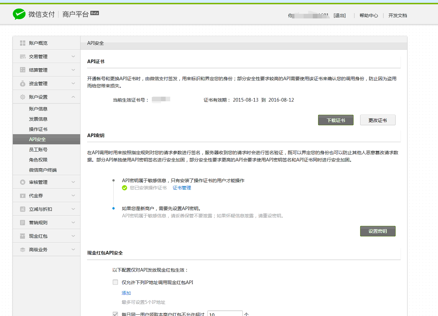Screen dimensions: 438x316
Task: Click the 结算管理 sidebar icon
Action: point(23,70)
